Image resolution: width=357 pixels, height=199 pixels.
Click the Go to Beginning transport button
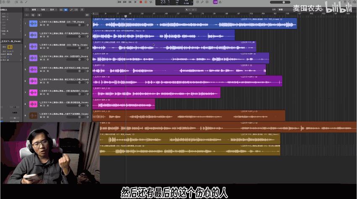130,2
